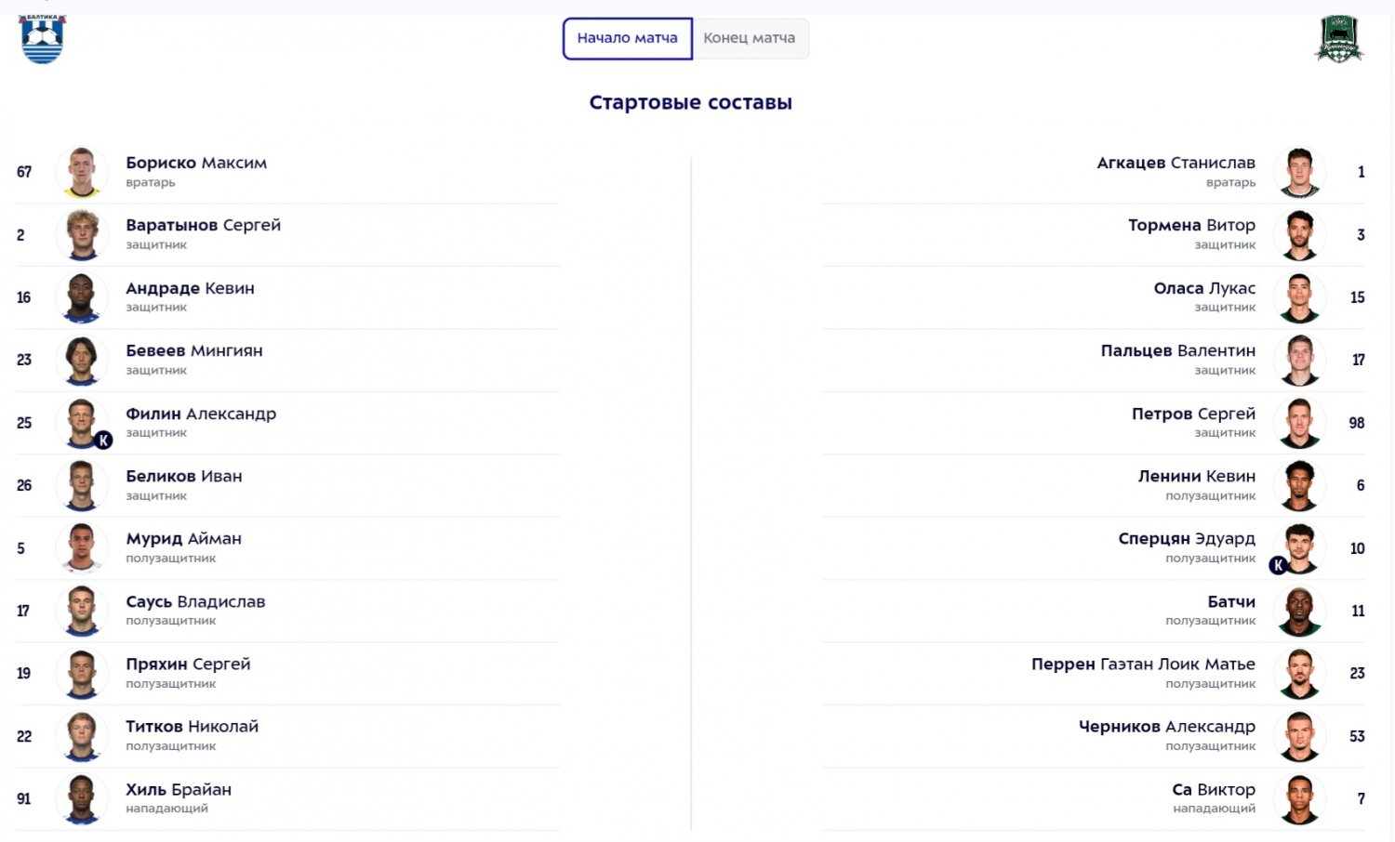Open Stanislav Agkatsev's player photo
The image size is (1395, 842).
(x=1299, y=172)
